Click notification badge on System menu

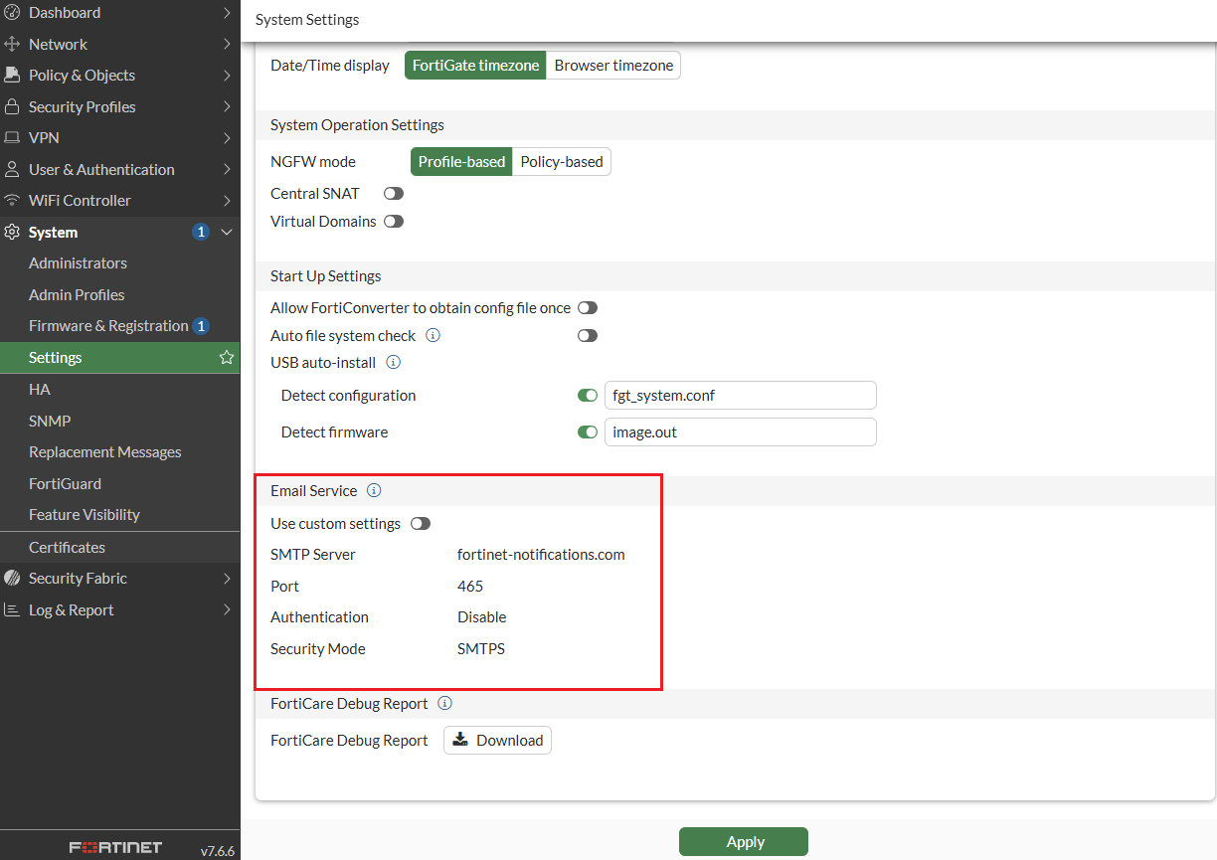[201, 232]
